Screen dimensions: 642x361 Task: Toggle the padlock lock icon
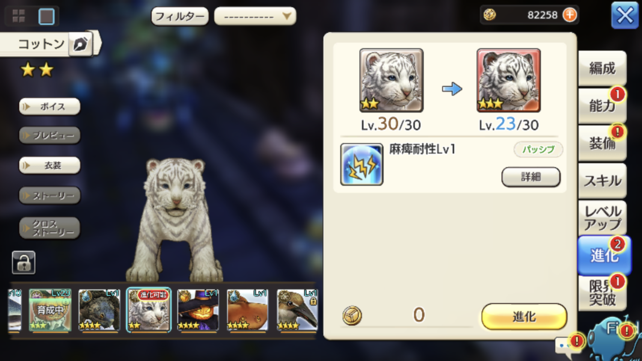click(x=24, y=262)
